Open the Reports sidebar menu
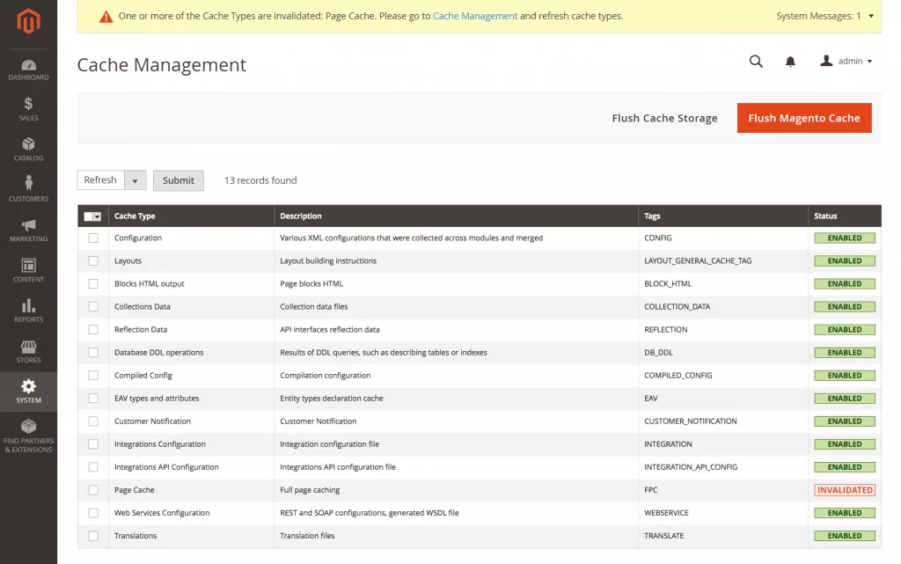 [28, 311]
